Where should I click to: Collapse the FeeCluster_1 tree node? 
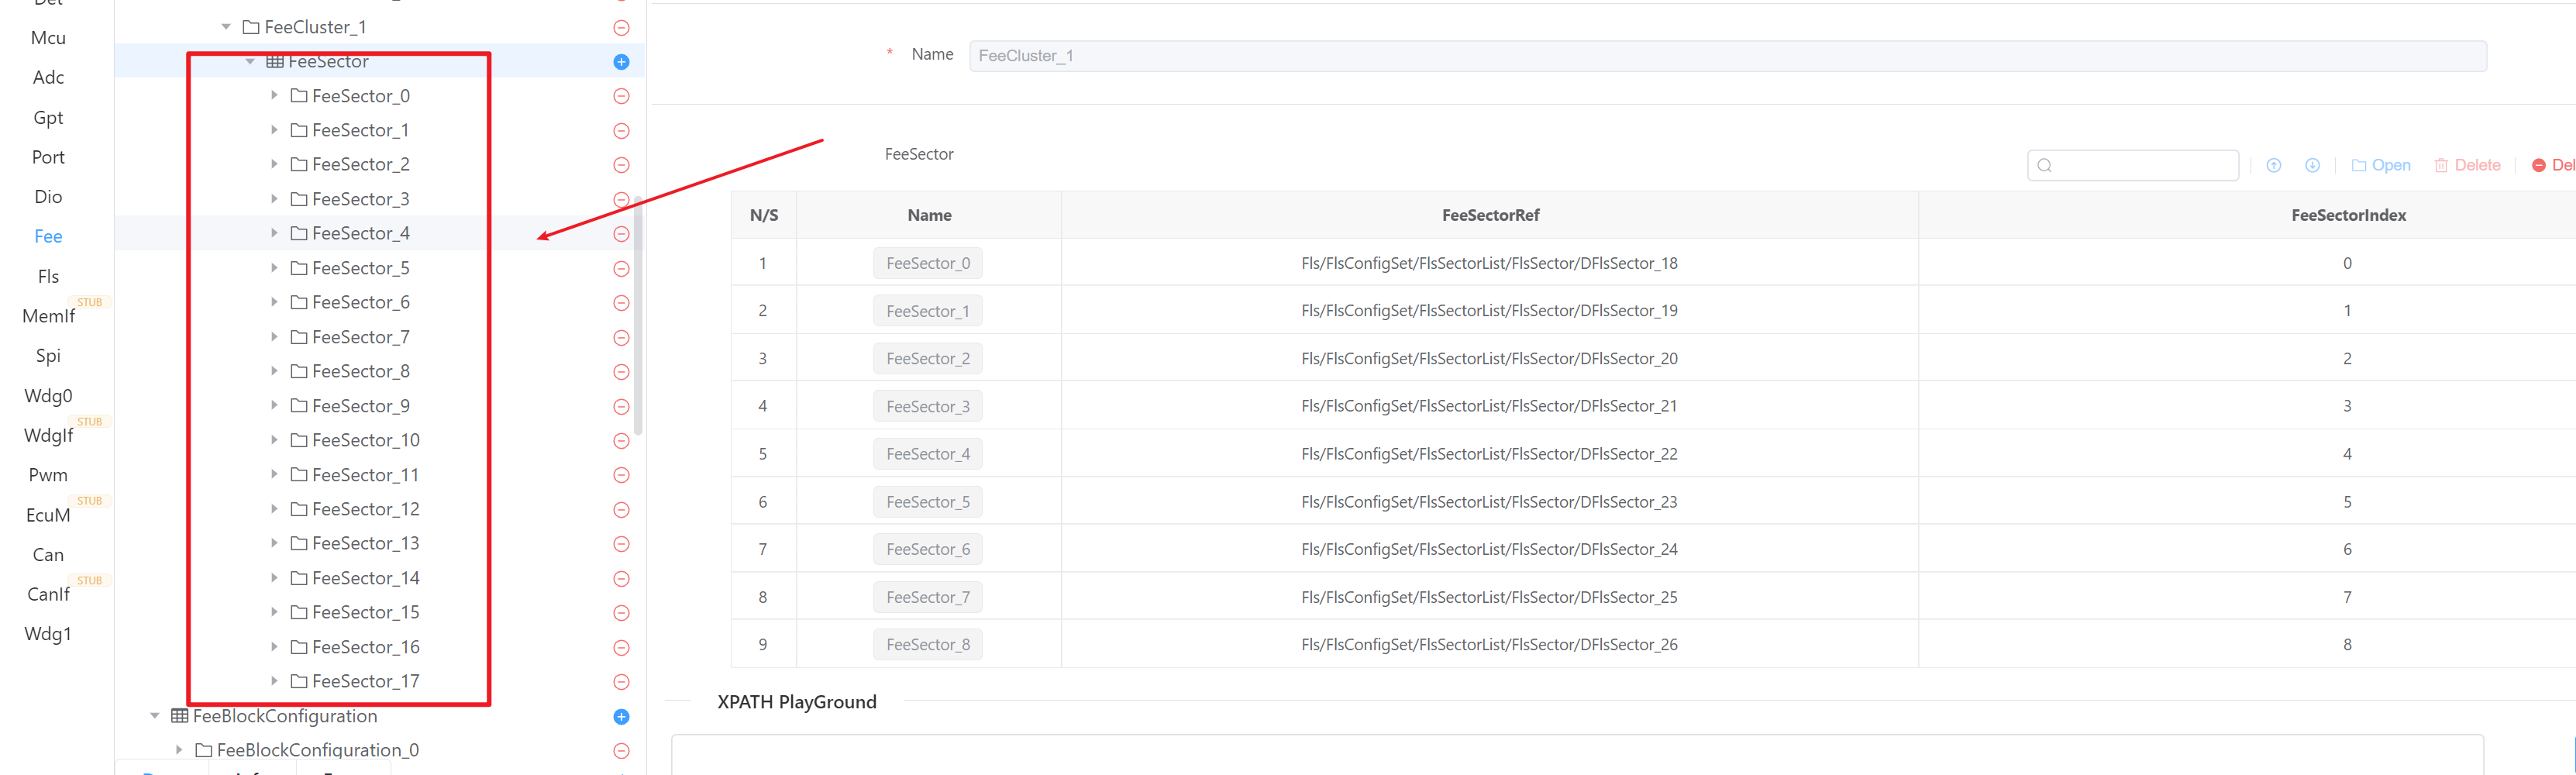tap(226, 27)
